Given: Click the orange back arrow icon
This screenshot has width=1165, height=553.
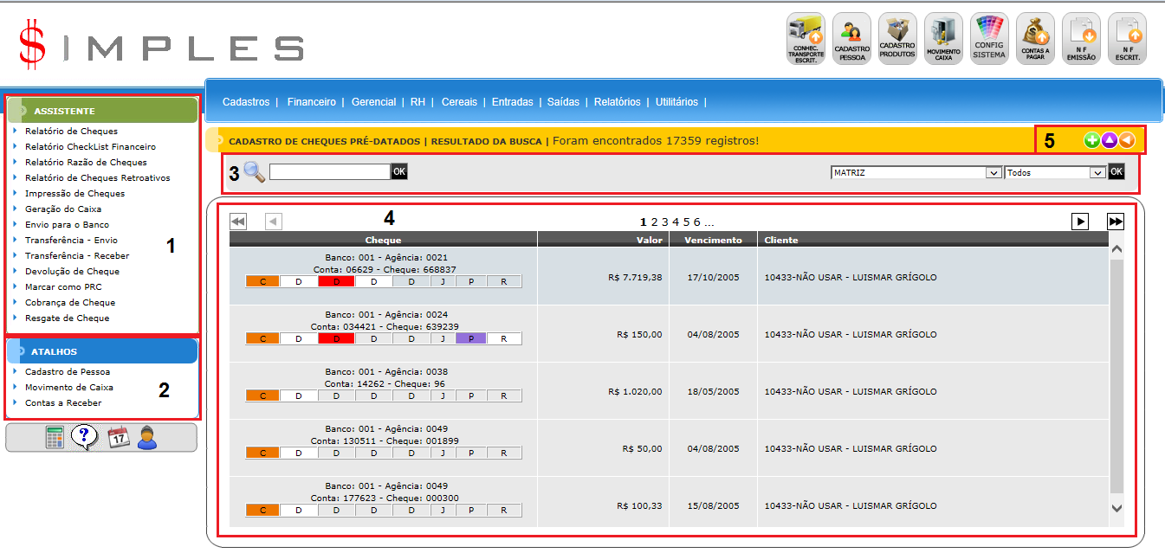Looking at the screenshot, I should (1126, 140).
